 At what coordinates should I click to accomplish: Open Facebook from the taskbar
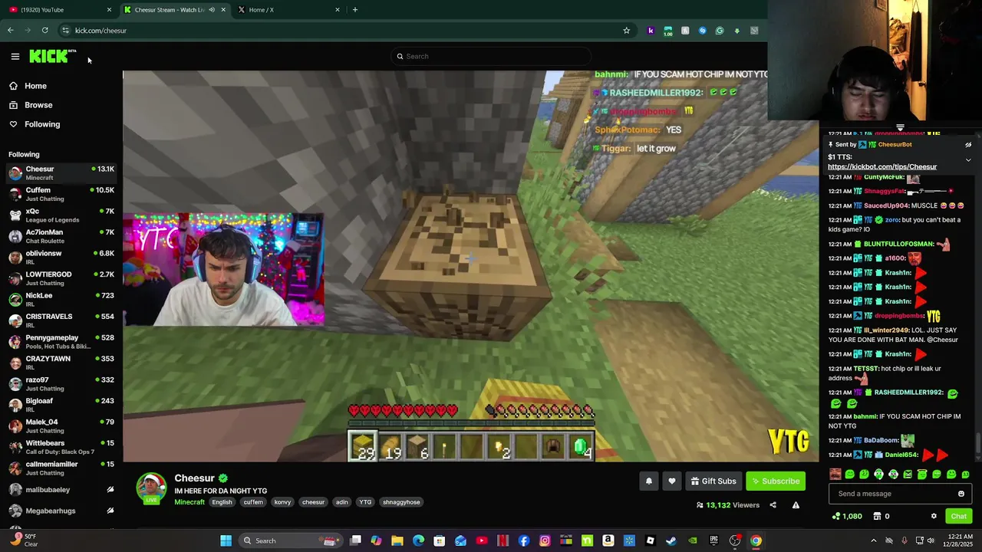(523, 540)
